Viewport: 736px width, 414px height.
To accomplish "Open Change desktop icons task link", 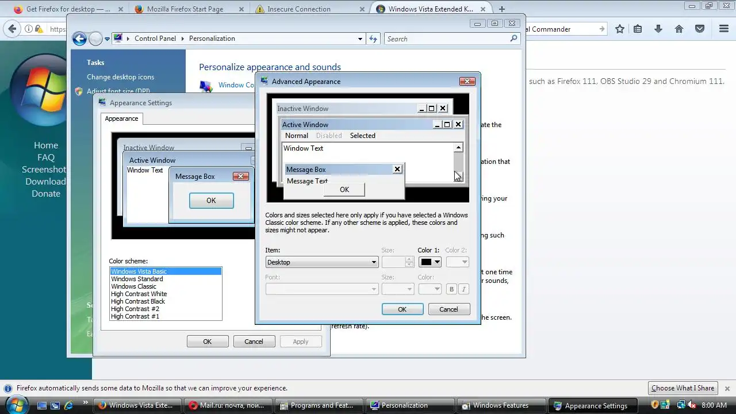I will [x=120, y=77].
